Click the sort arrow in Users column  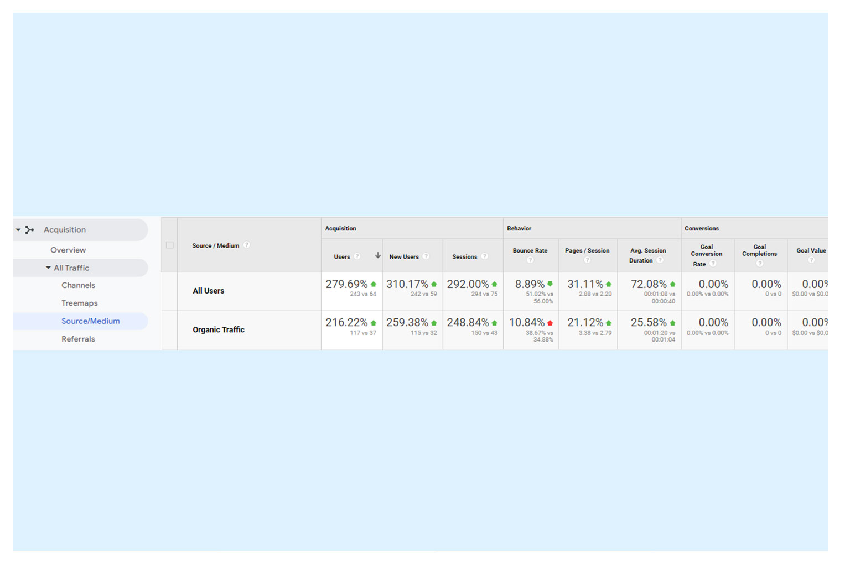(x=377, y=255)
